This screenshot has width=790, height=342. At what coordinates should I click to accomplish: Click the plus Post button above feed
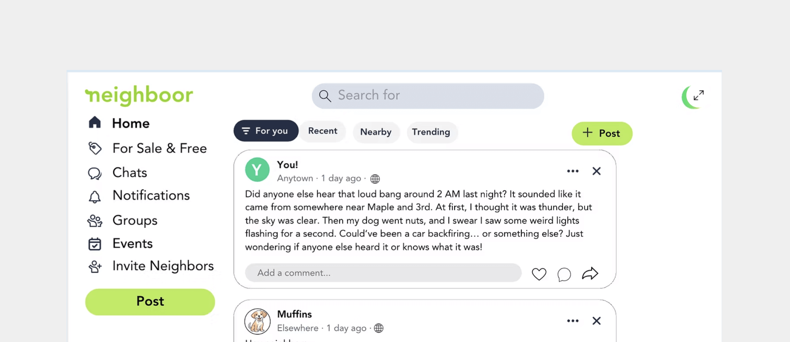click(602, 133)
